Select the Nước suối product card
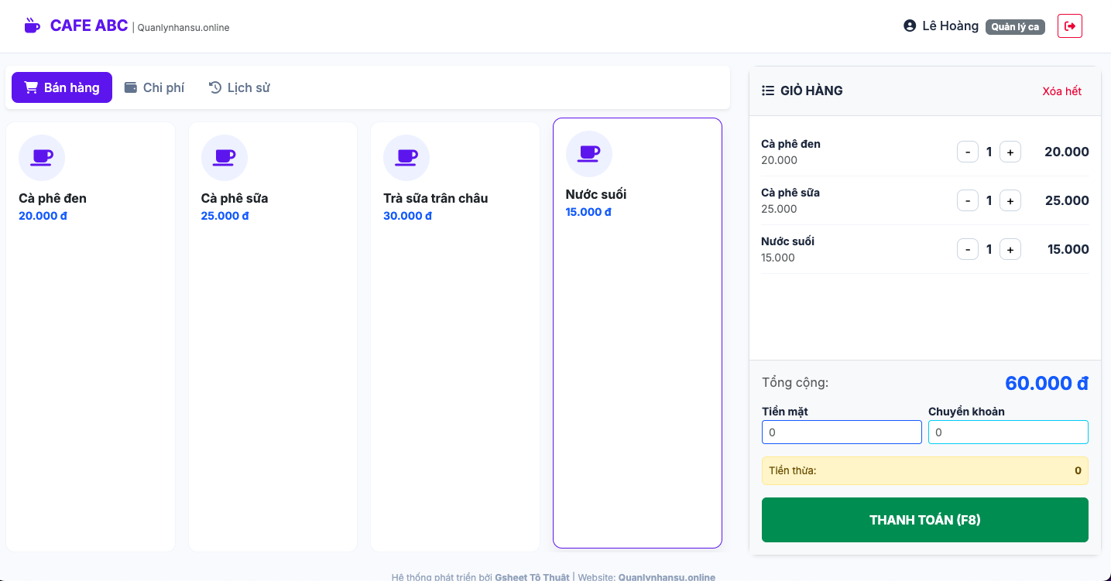Screen dimensions: 1111x581 [637, 333]
